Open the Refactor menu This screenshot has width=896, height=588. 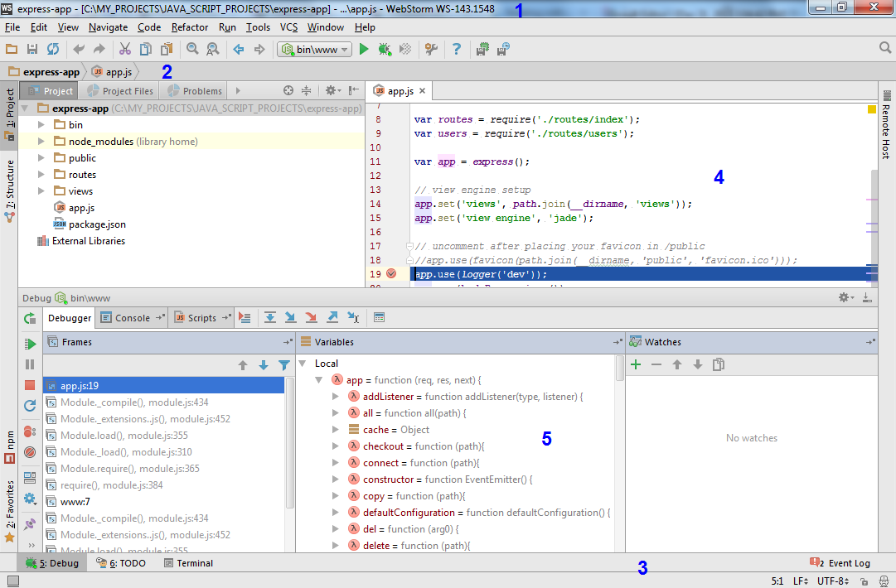190,27
